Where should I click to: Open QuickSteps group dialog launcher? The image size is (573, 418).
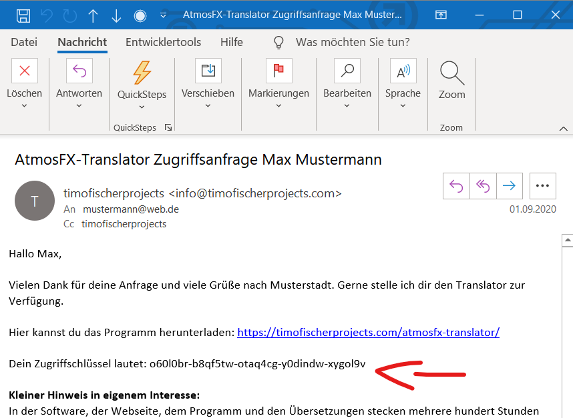tap(168, 127)
